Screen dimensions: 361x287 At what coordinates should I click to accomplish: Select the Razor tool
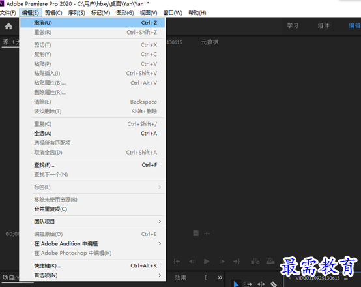[x=274, y=284]
